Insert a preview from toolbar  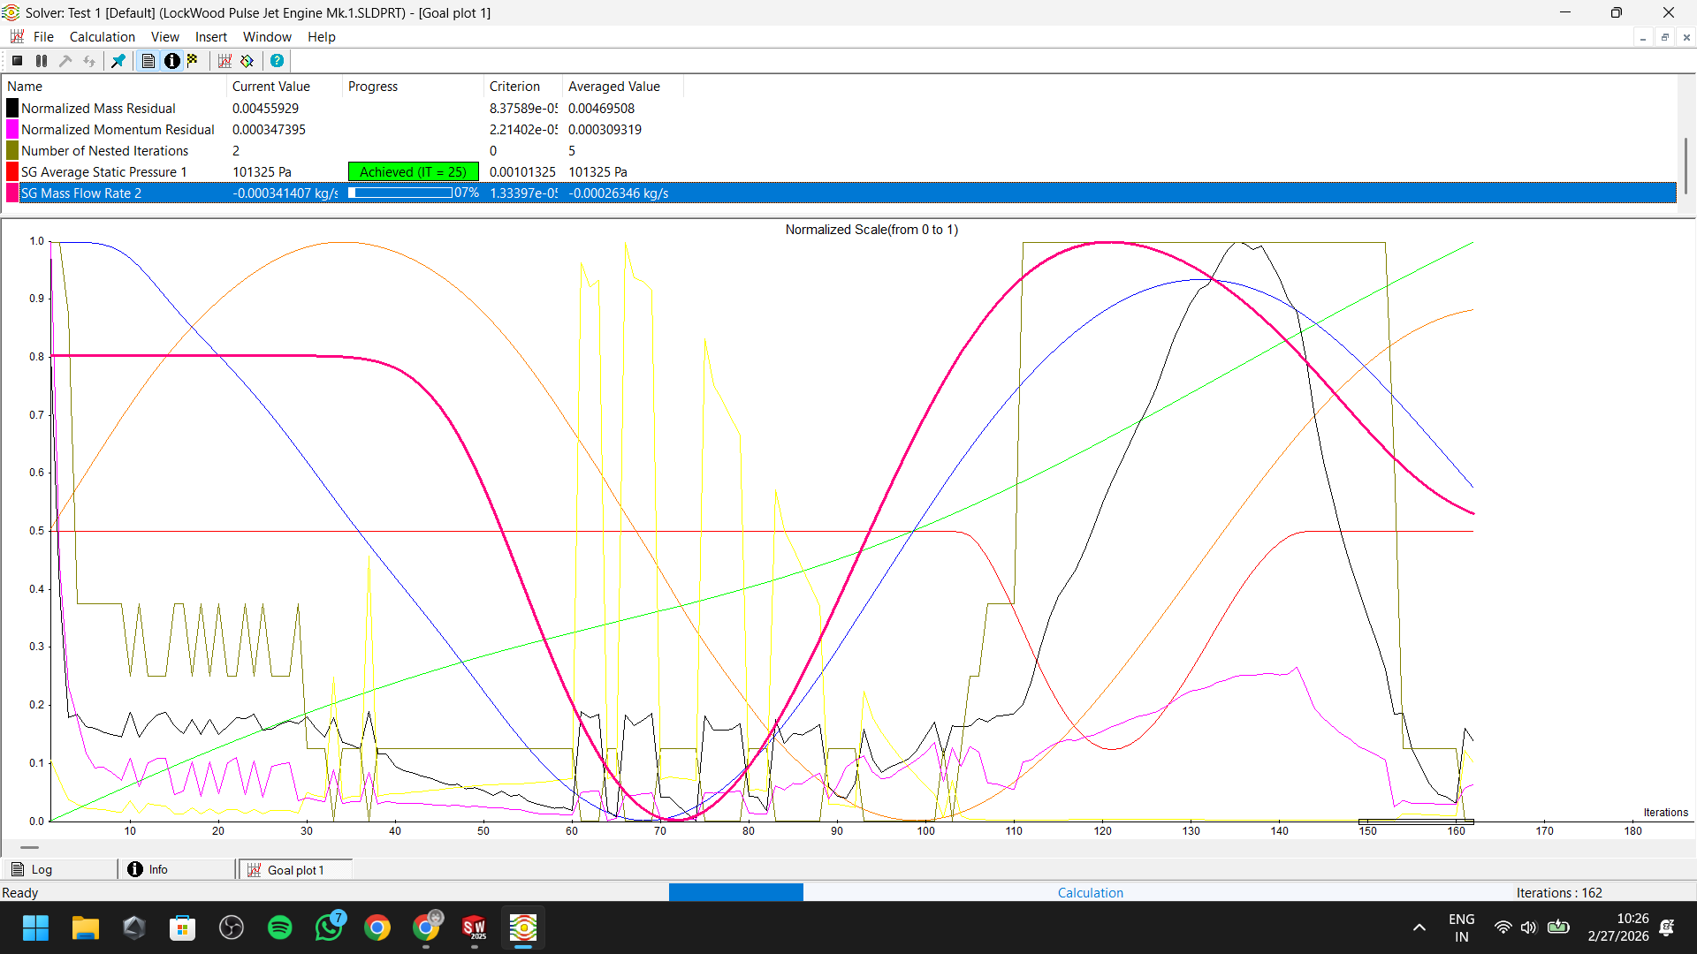click(x=247, y=61)
